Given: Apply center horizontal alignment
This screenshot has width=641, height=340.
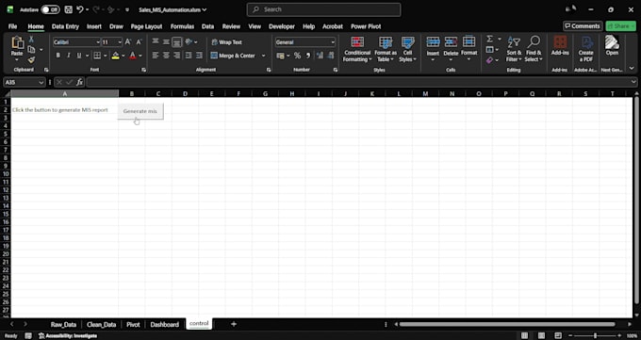Looking at the screenshot, I should [166, 56].
